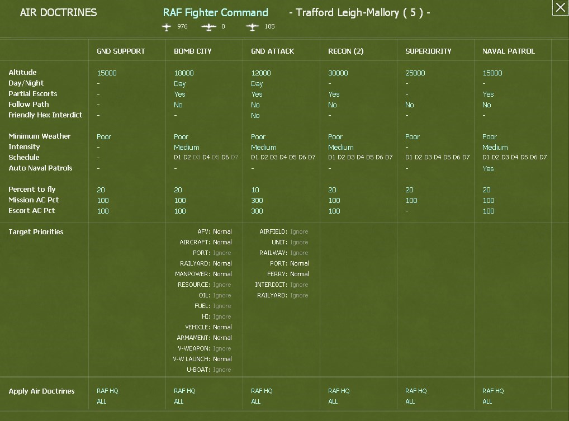
Task: Apply BOMB CITY doctrine to ALL
Action: 179,401
